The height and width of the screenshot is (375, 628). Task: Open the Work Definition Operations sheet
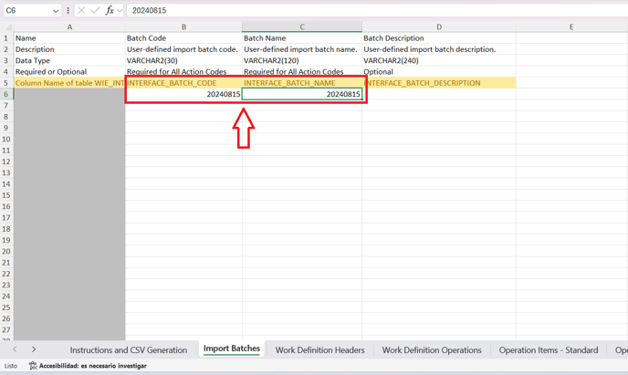(432, 349)
